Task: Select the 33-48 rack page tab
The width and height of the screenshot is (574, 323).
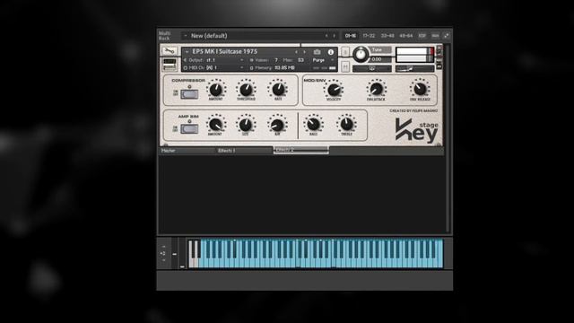Action: coord(387,36)
